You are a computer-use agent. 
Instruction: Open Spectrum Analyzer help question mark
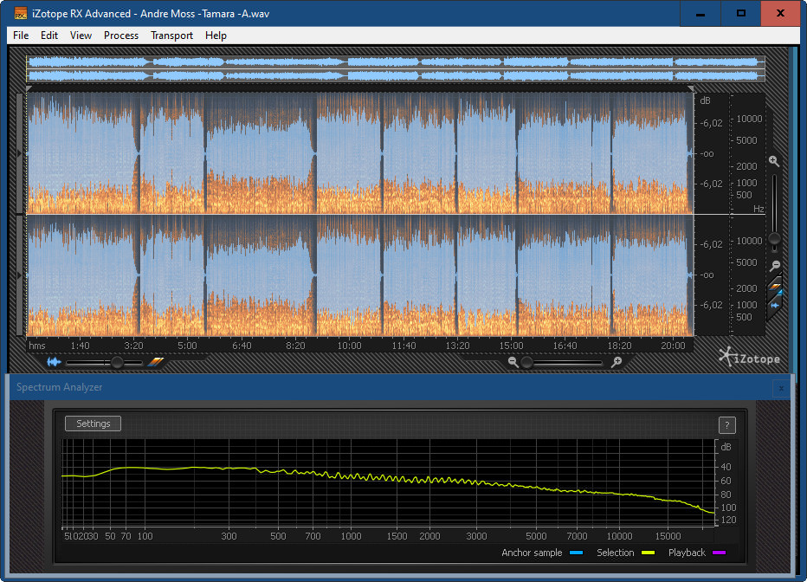click(727, 424)
